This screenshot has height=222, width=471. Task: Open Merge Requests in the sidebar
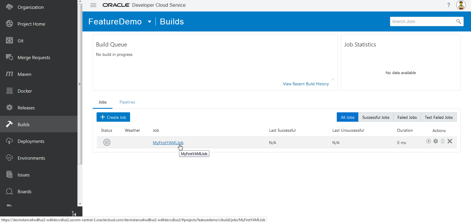pos(34,58)
